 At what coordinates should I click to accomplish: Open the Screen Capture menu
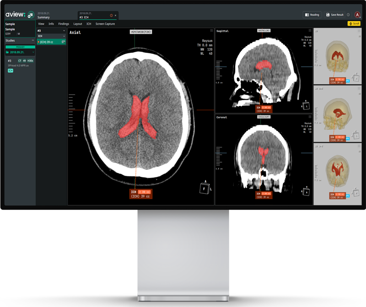pos(105,24)
